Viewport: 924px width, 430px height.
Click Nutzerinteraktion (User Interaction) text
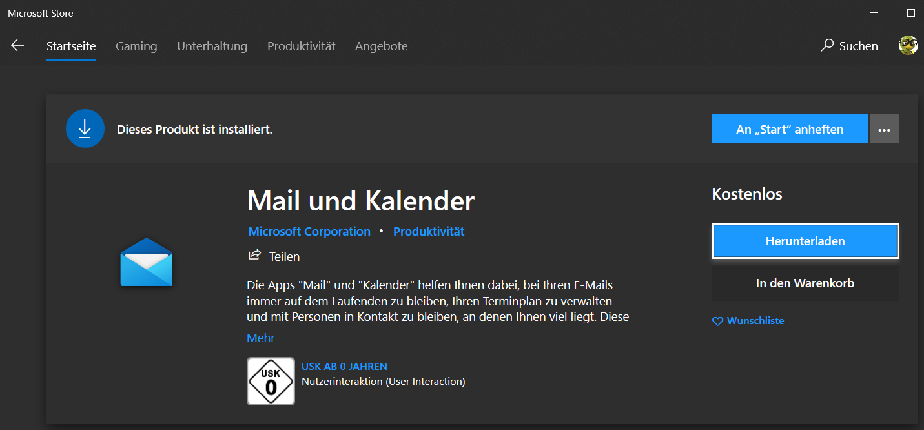384,381
